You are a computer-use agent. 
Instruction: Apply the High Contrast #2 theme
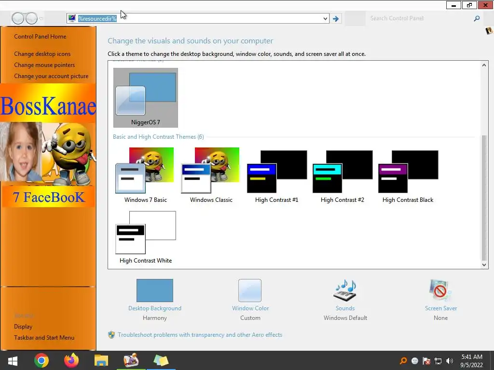(x=343, y=175)
